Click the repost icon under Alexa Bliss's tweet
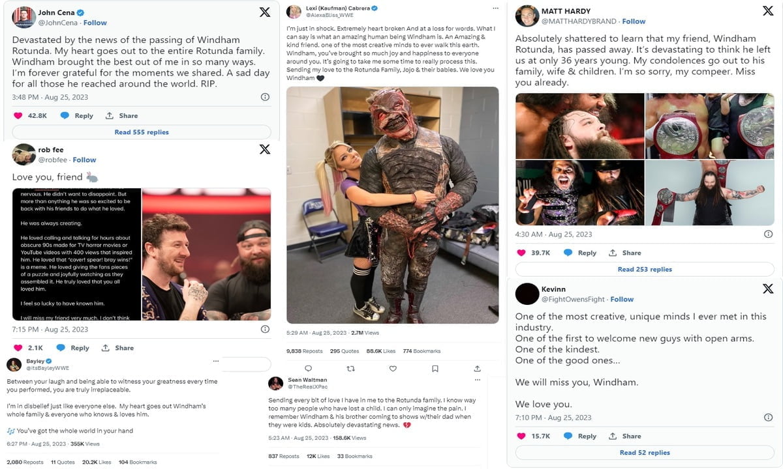Viewport: 783px width, 469px height. pos(350,369)
